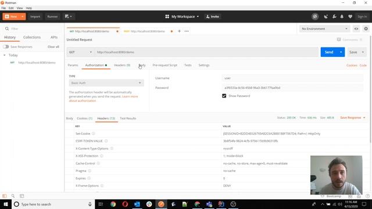Open the Save Response dropdown
The height and width of the screenshot is (209, 372).
353,118
